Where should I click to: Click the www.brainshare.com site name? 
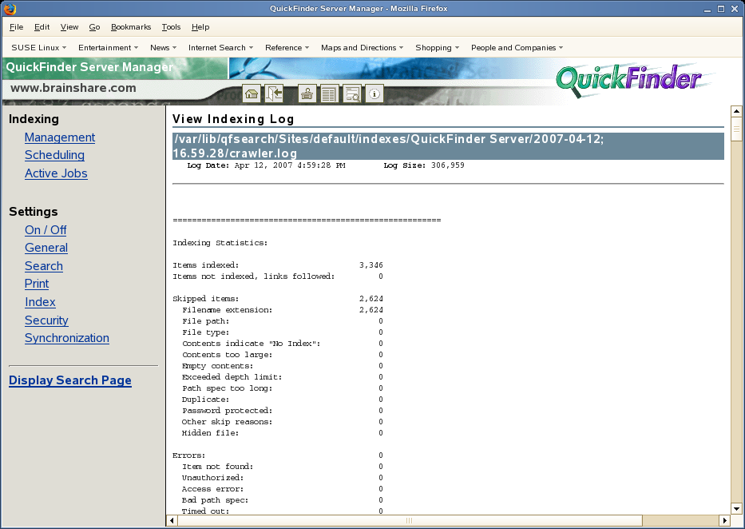coord(73,88)
